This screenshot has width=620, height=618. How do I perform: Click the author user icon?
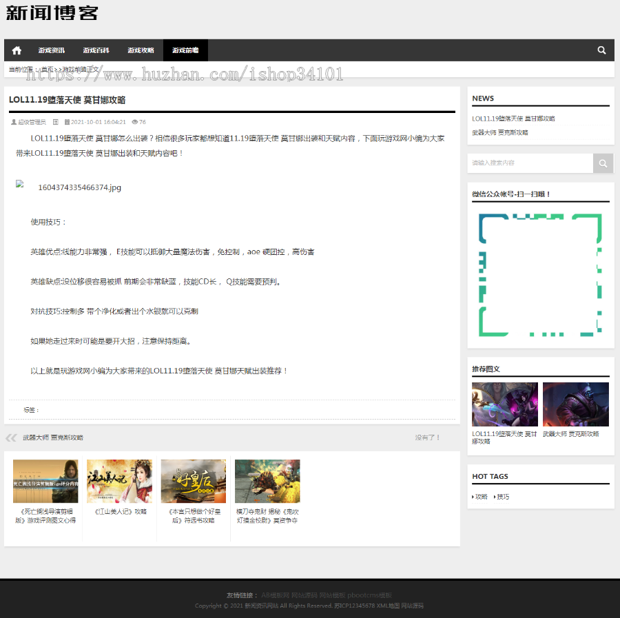(x=14, y=122)
